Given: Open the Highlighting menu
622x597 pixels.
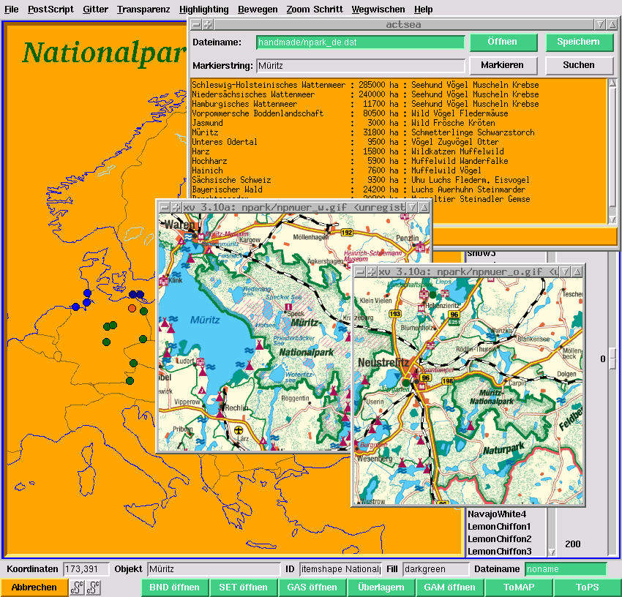Looking at the screenshot, I should pyautogui.click(x=204, y=9).
